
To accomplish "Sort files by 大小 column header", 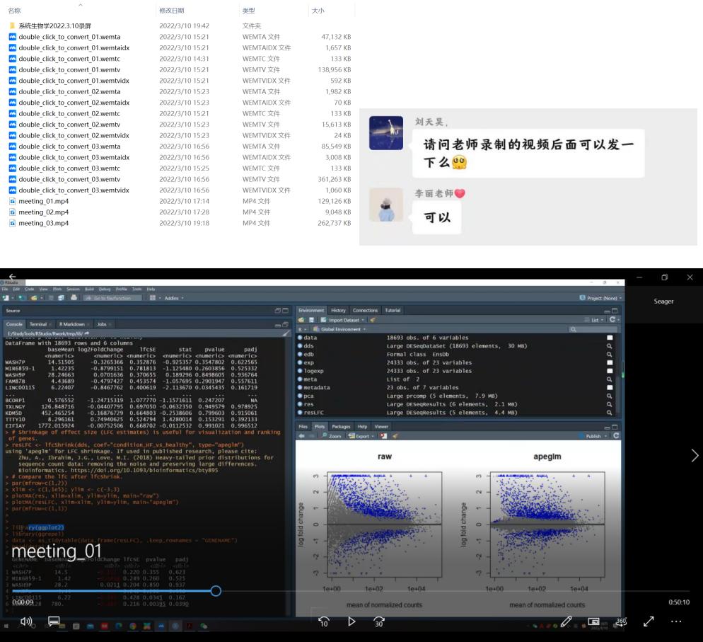I will [x=318, y=11].
